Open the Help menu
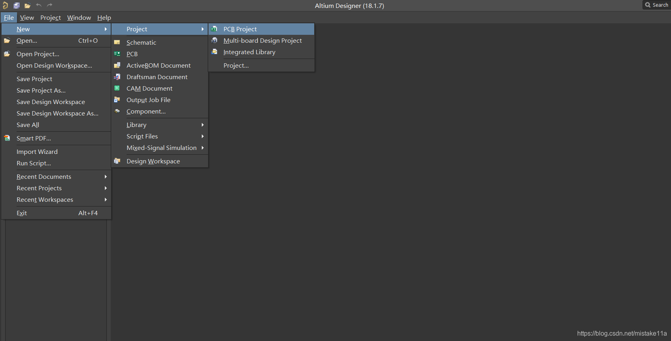 [104, 17]
